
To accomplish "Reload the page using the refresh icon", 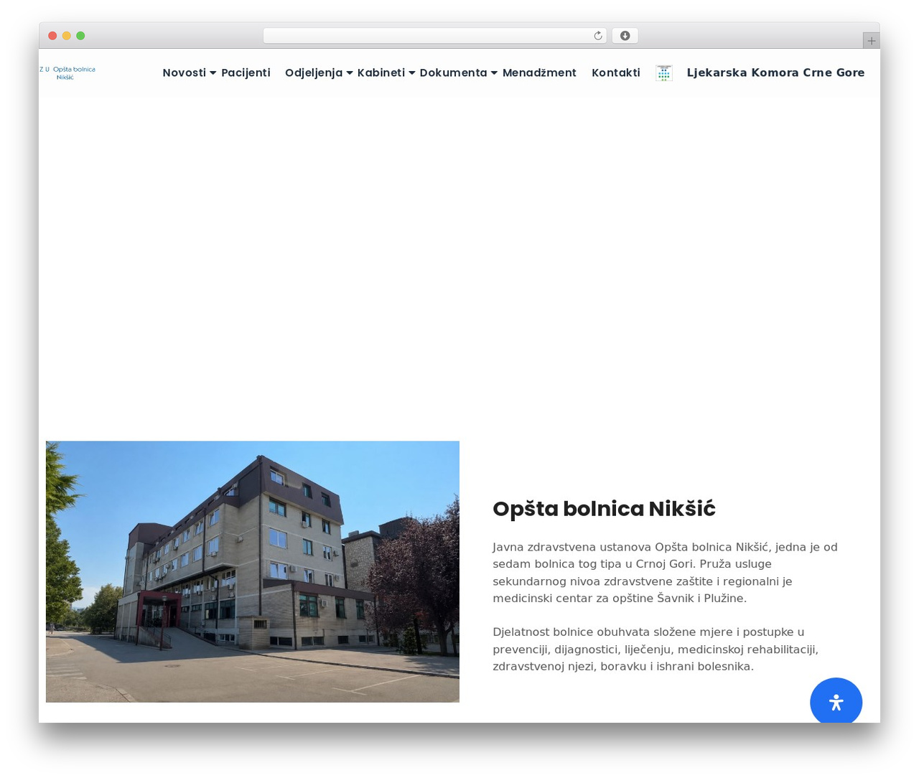I will (598, 36).
